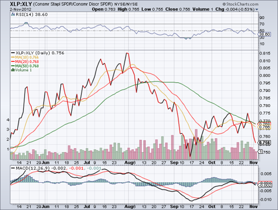Click the 0.756 last price tag on axis
278x210 pixels.
[x=265, y=143]
